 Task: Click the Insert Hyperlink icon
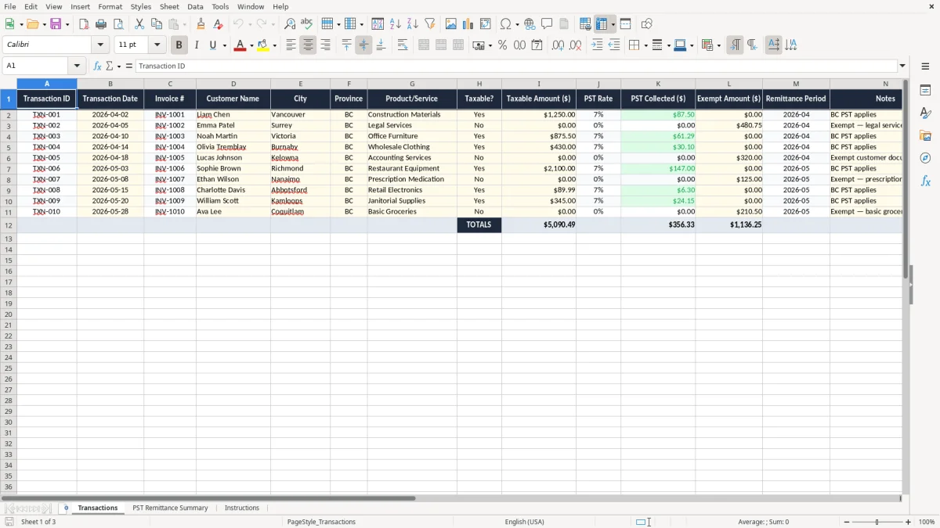(530, 24)
